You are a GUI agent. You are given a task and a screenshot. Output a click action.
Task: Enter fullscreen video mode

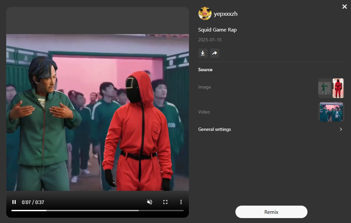(165, 202)
